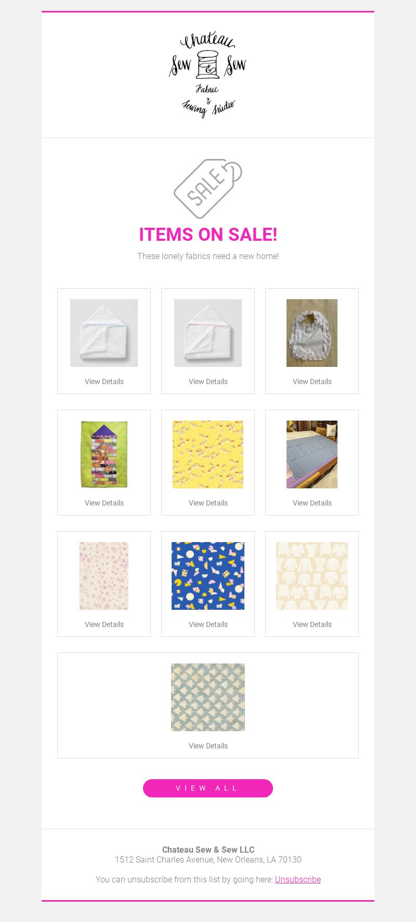This screenshot has width=416, height=922.
Task: Click View Details under the ruffled bib
Action: tap(312, 382)
